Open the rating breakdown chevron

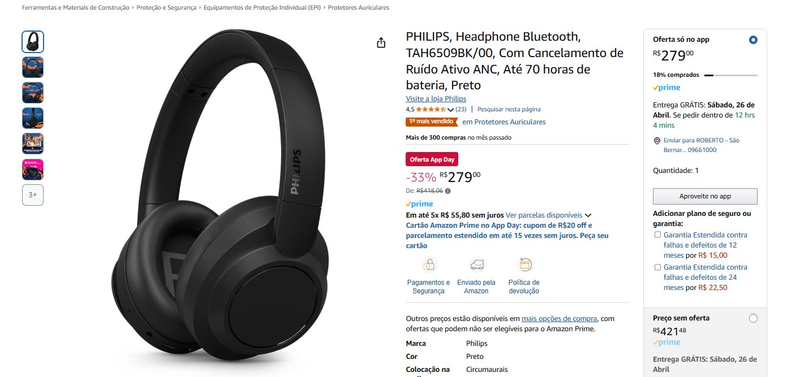(451, 110)
